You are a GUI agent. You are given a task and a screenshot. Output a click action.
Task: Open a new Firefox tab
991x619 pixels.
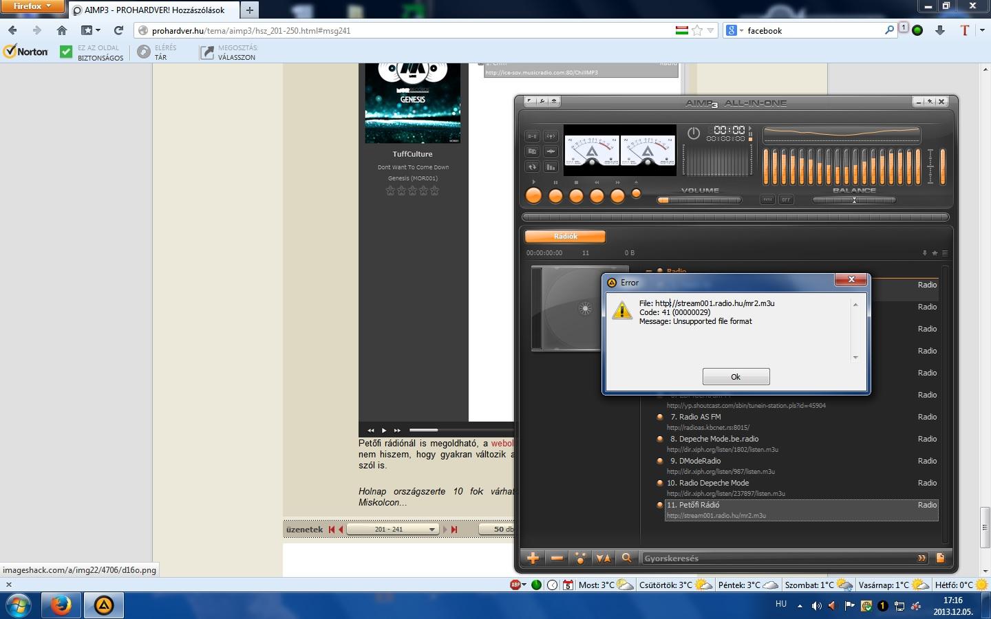coord(250,10)
